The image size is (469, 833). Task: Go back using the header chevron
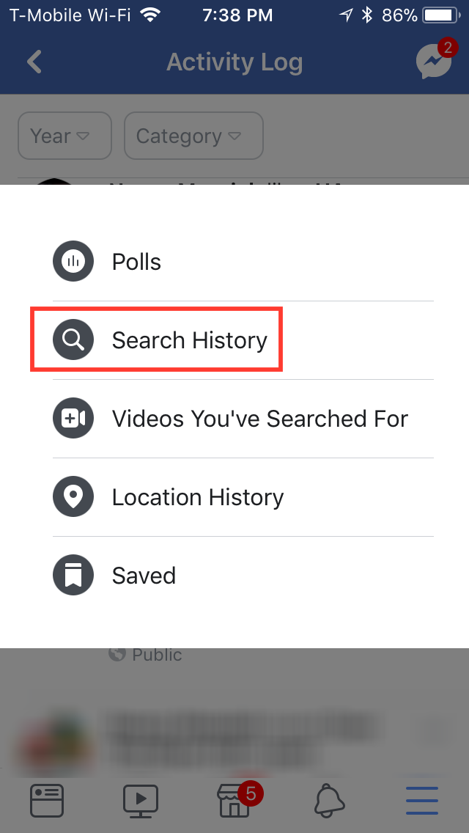tap(34, 62)
